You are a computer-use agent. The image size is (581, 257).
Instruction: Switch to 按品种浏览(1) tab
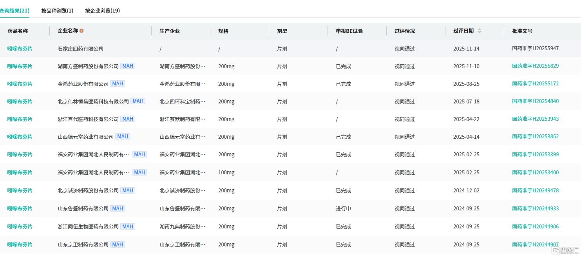pos(57,11)
